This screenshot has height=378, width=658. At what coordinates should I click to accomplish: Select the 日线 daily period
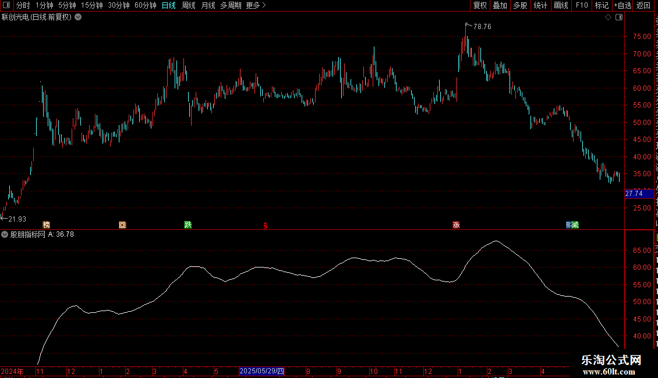click(x=169, y=5)
